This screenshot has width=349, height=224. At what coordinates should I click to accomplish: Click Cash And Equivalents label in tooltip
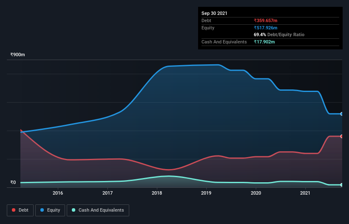224,42
